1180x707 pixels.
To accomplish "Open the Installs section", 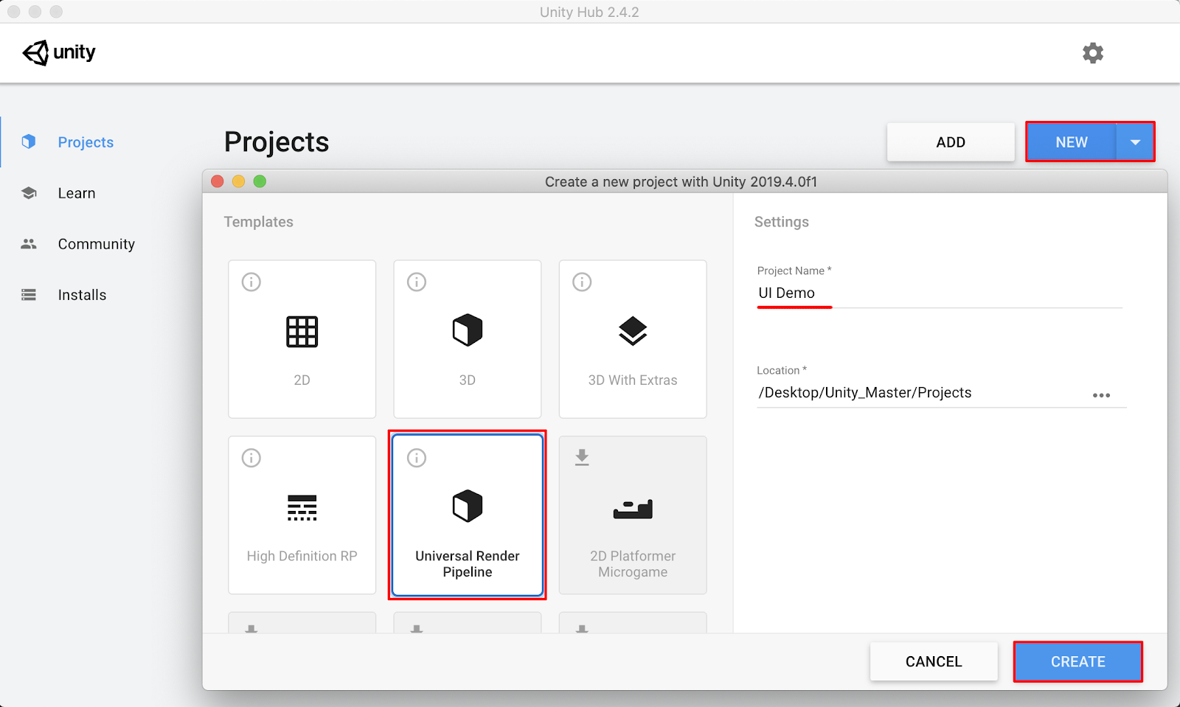I will (82, 295).
